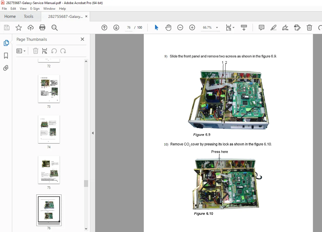Select the highlight text pen tool
The height and width of the screenshot is (232, 322).
click(x=273, y=28)
